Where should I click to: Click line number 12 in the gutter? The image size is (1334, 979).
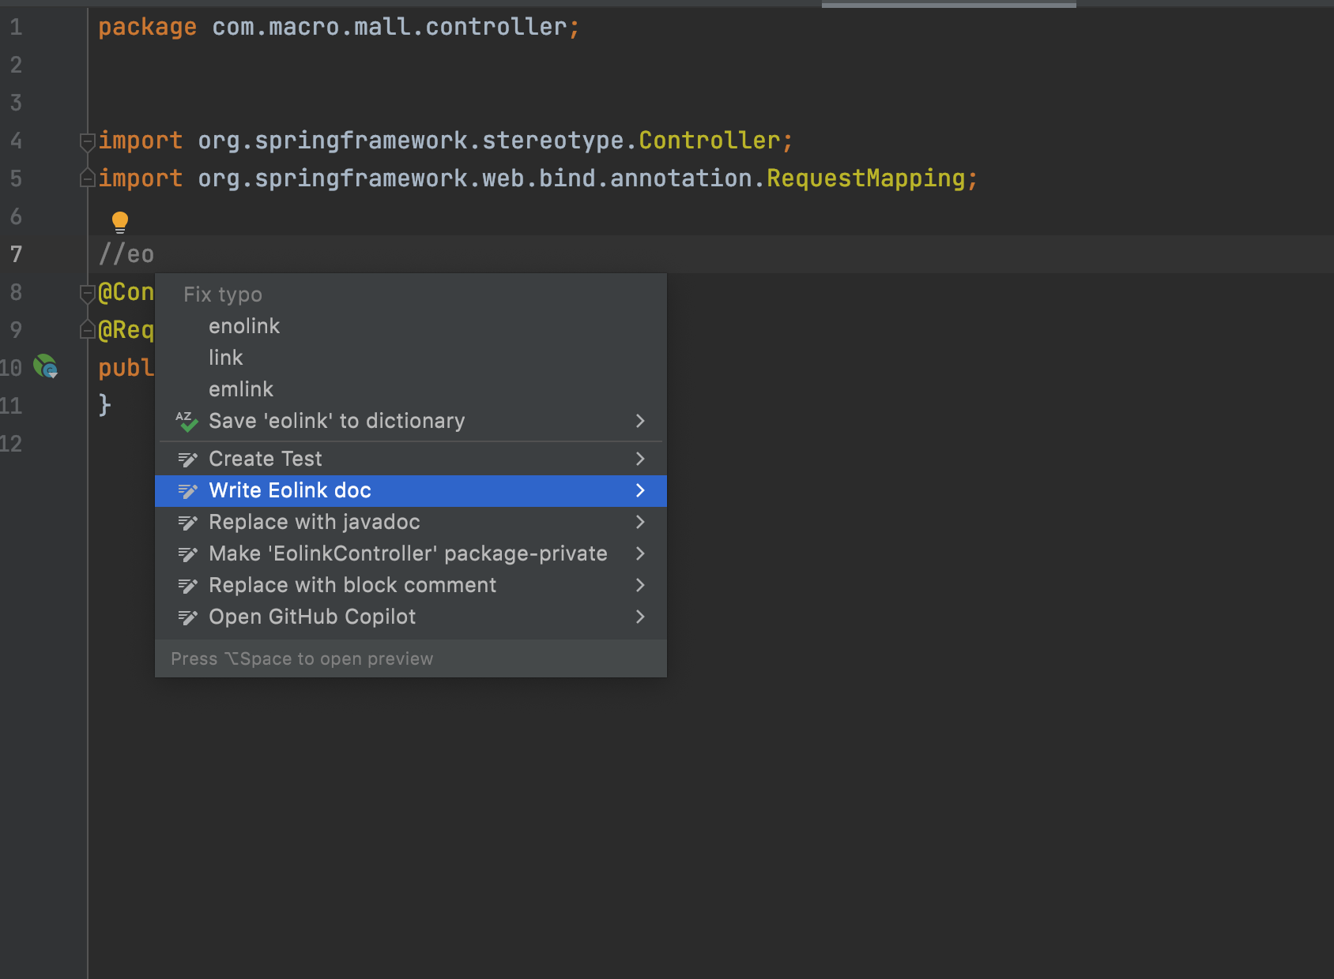click(x=11, y=444)
